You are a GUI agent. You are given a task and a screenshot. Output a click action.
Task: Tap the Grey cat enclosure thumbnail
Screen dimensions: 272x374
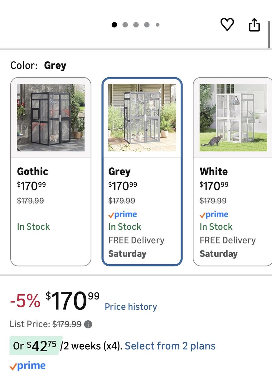[142, 117]
